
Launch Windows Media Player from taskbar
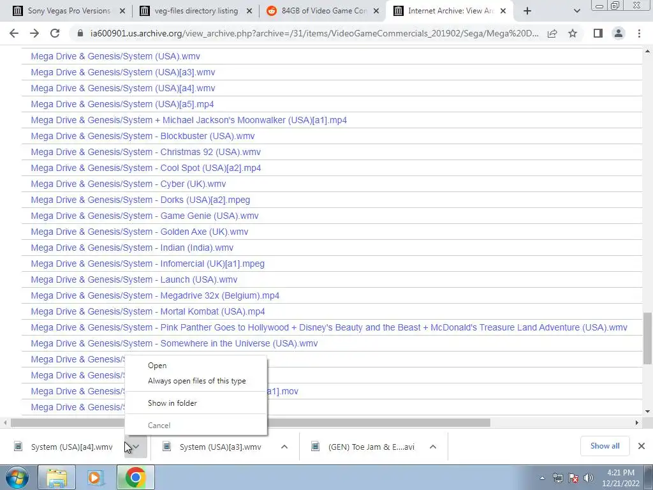(95, 478)
